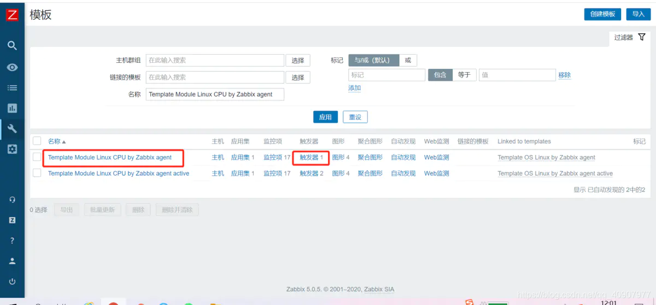Image resolution: width=656 pixels, height=305 pixels.
Task: Open Configuration wrench icon in sidebar
Action: (x=12, y=129)
